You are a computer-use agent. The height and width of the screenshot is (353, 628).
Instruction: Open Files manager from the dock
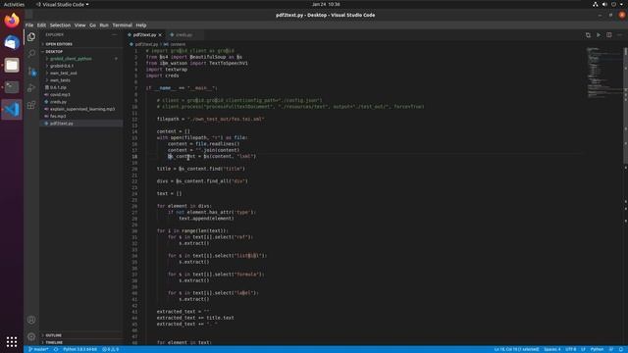(12, 65)
